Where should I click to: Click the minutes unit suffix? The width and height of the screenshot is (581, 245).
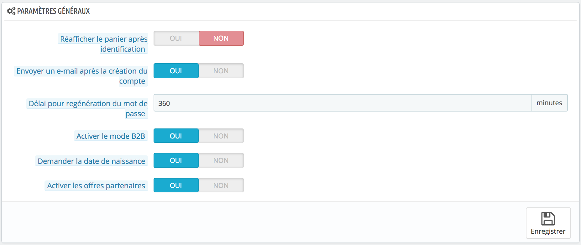point(549,103)
